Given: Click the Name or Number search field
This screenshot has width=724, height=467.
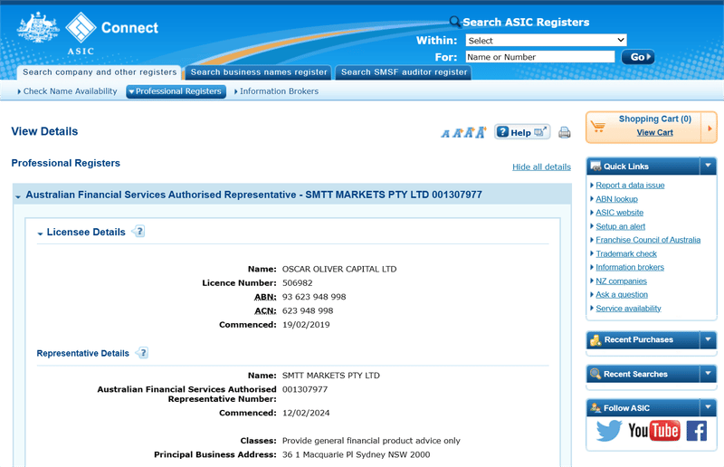Looking at the screenshot, I should 540,57.
